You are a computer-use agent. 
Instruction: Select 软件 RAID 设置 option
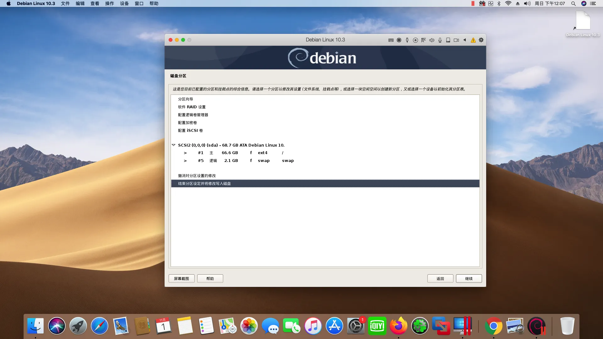(x=192, y=107)
